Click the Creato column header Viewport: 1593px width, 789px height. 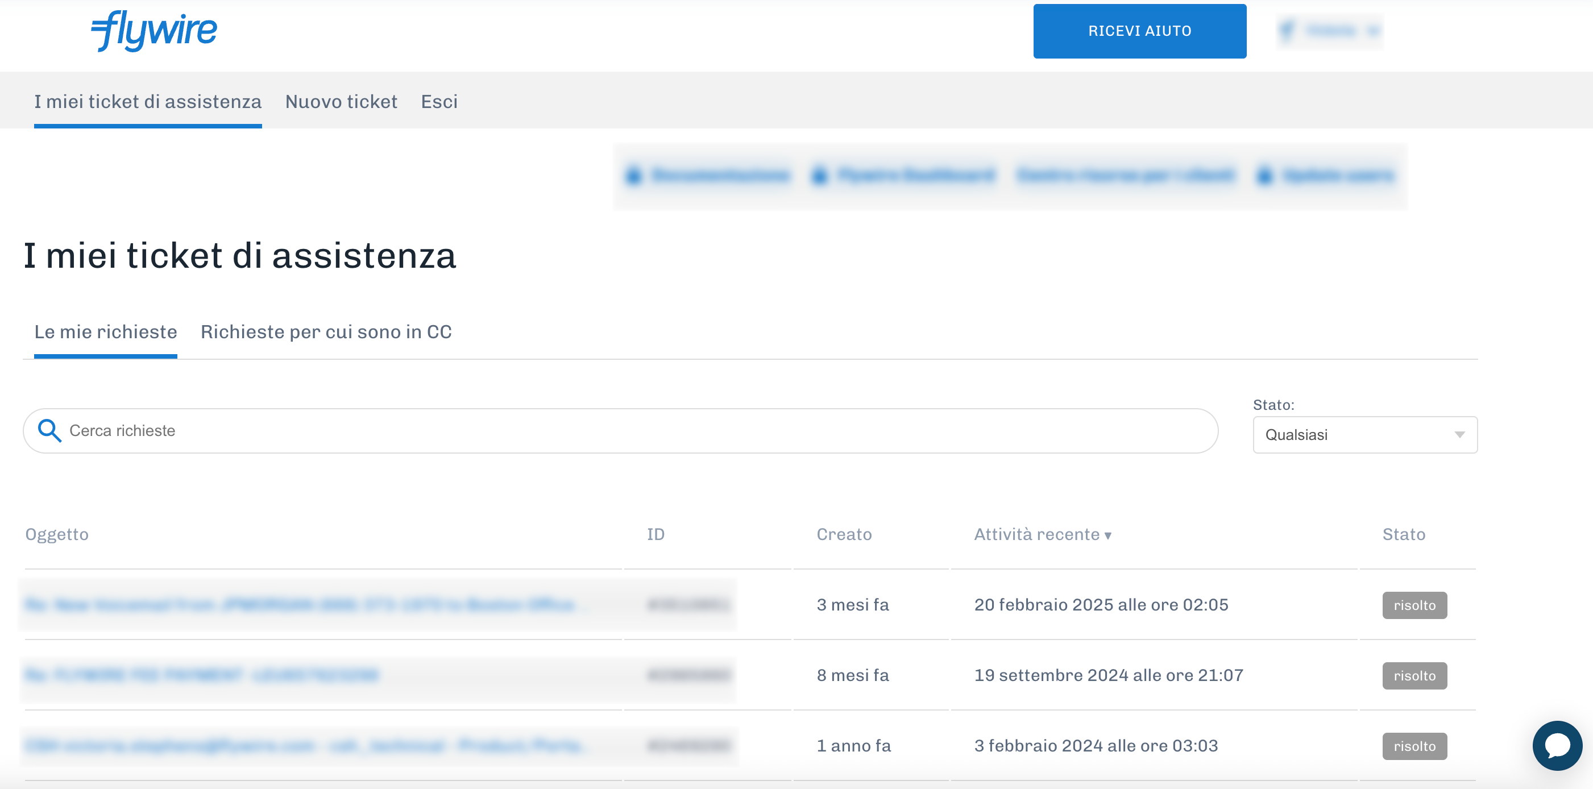pos(844,534)
